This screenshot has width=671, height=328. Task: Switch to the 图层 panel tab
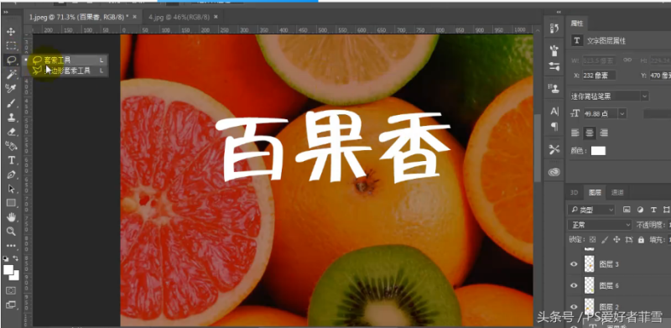595,193
